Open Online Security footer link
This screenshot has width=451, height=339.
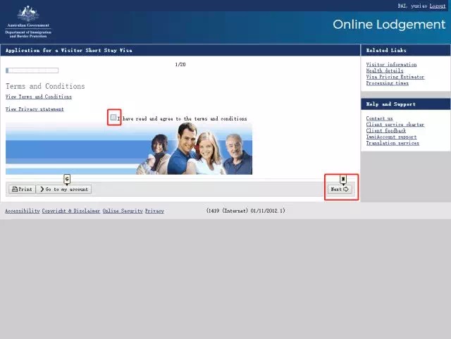pos(123,211)
